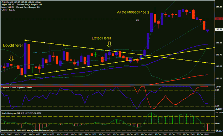Select the 'High= 165.47' info label
This screenshot has height=136, width=223.
pyautogui.click(x=8, y=5)
